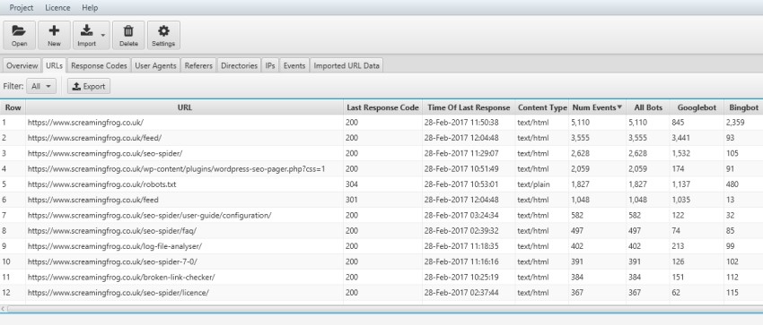Open the Project menu
Viewport: 763px width, 325px height.
pyautogui.click(x=22, y=8)
